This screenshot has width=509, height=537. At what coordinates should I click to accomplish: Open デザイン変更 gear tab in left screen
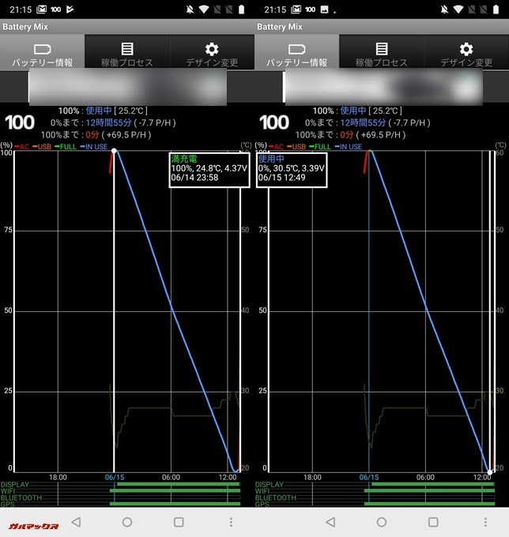coord(212,53)
